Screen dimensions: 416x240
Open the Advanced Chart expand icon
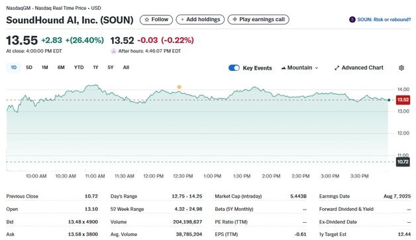point(337,68)
